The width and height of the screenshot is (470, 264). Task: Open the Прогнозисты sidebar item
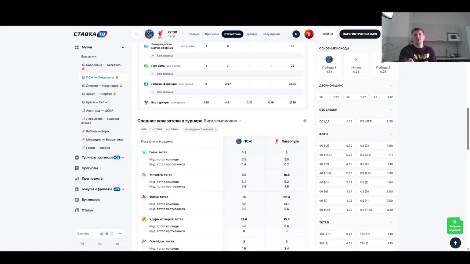(x=93, y=179)
